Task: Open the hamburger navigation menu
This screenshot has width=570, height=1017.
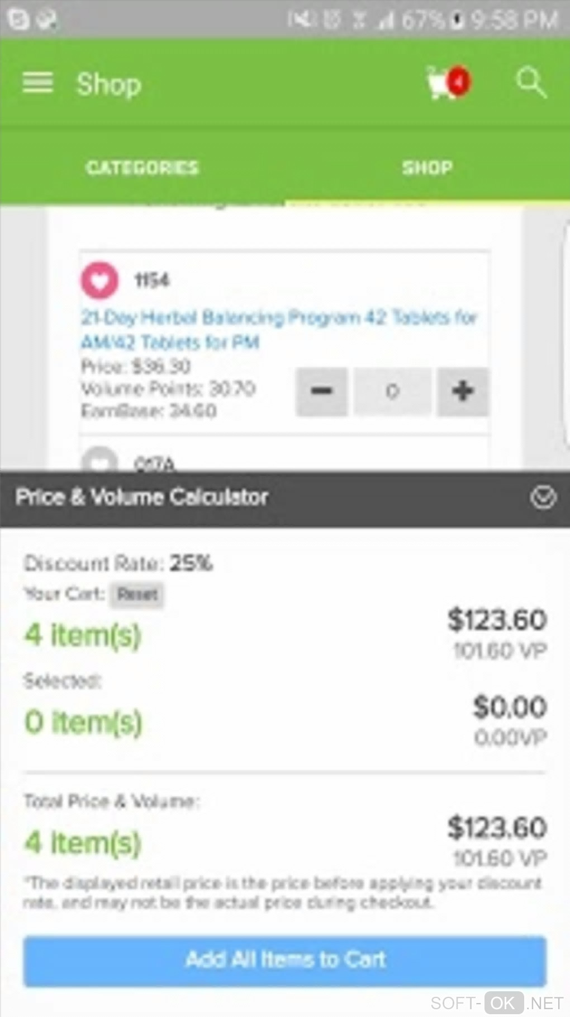Action: coord(38,83)
